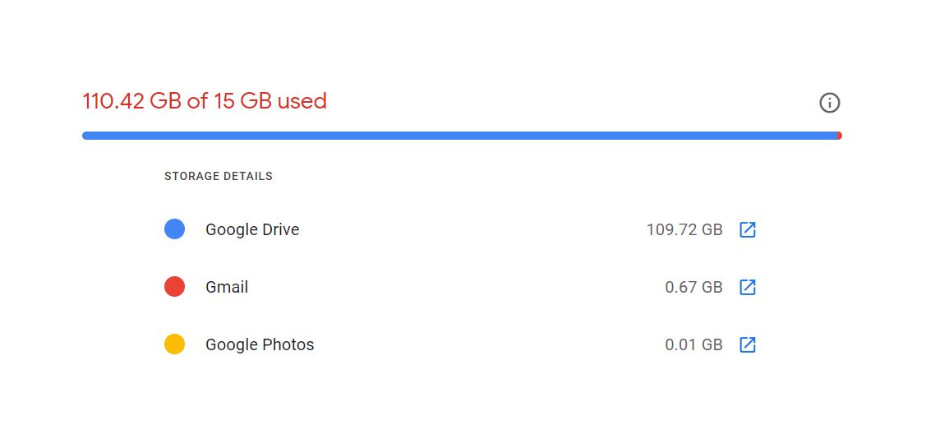The width and height of the screenshot is (935, 425).
Task: Click the 0.67 GB Gmail usage value
Action: pos(693,287)
